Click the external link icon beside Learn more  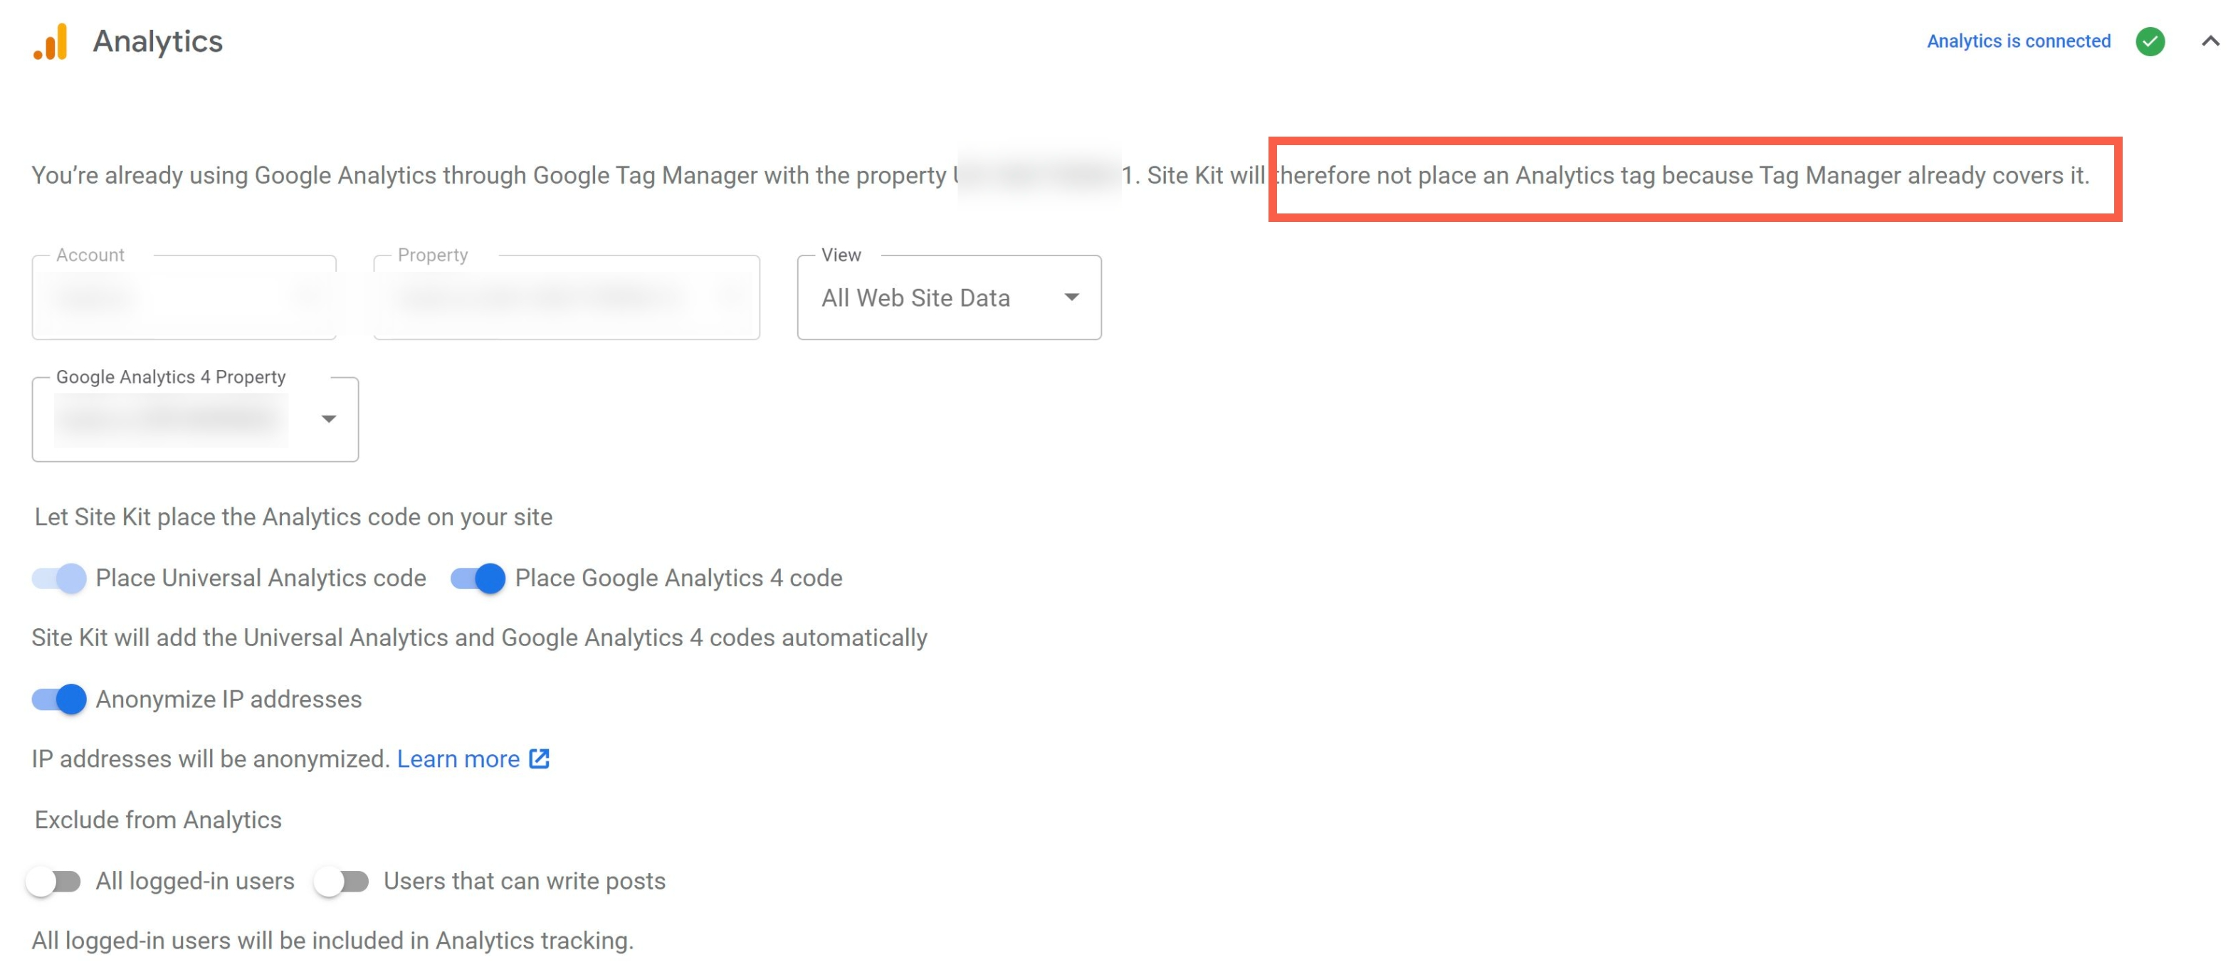(x=540, y=759)
